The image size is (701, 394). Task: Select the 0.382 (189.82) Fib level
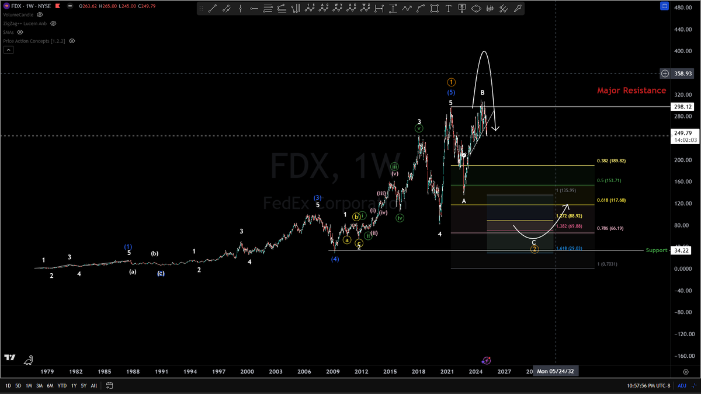[611, 161]
